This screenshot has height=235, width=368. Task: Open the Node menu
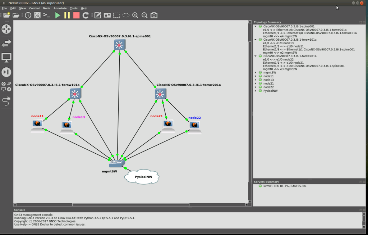point(46,8)
